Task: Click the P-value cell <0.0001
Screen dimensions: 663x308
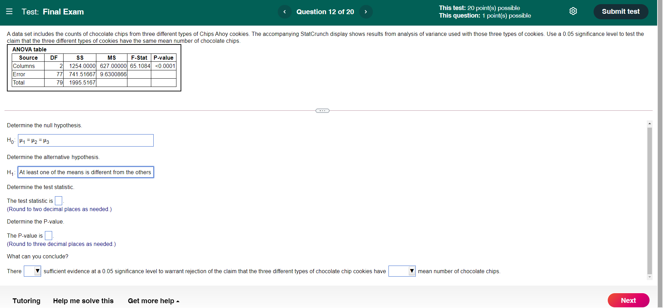Action: (165, 66)
